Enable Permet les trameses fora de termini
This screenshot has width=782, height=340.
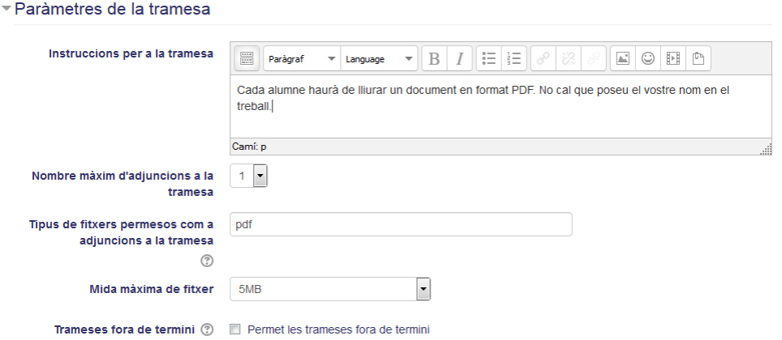(x=235, y=329)
